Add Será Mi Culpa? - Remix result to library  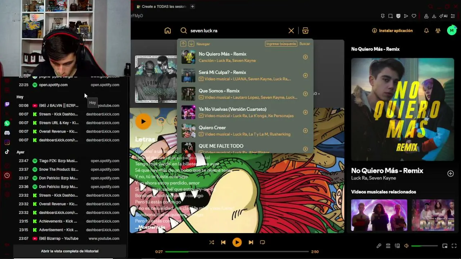pos(305,75)
